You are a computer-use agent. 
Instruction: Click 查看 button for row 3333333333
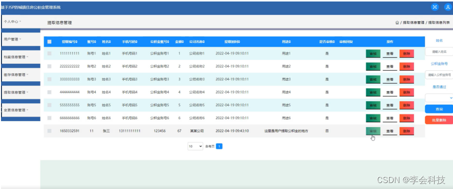(390, 79)
